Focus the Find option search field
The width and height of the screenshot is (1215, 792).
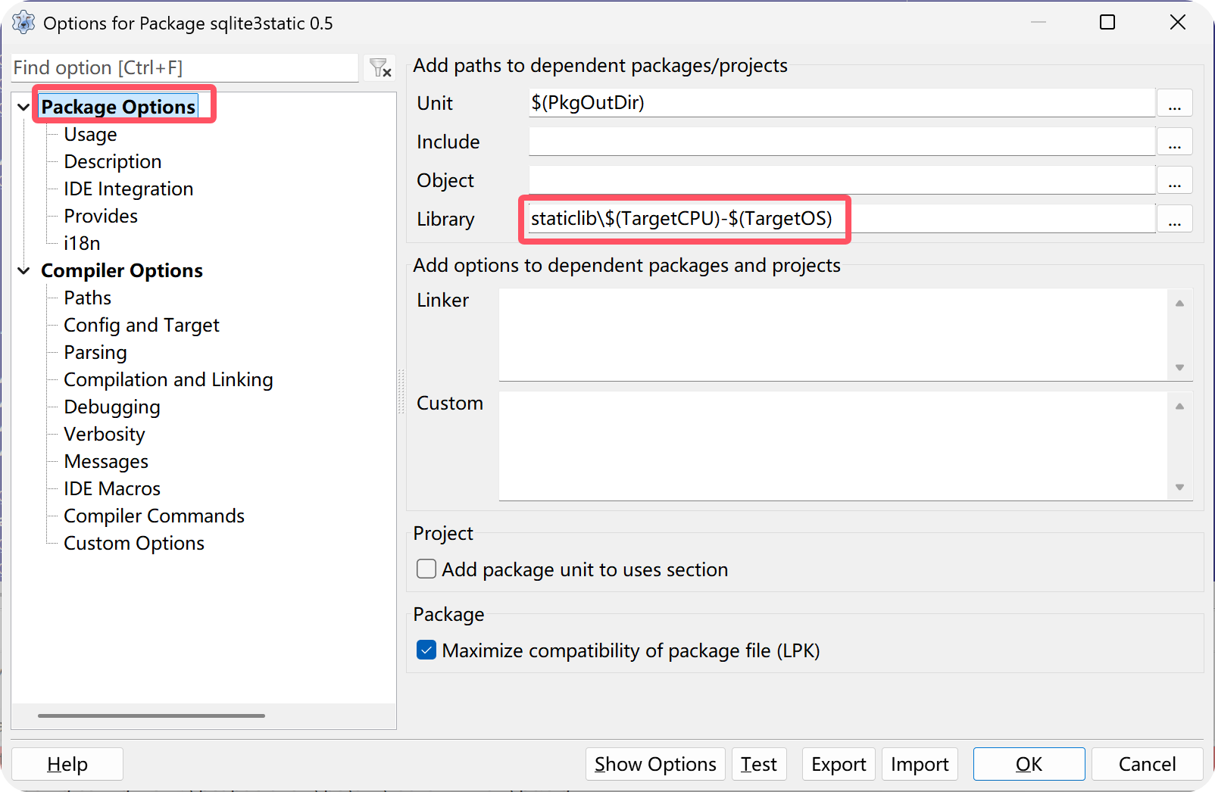pyautogui.click(x=184, y=68)
